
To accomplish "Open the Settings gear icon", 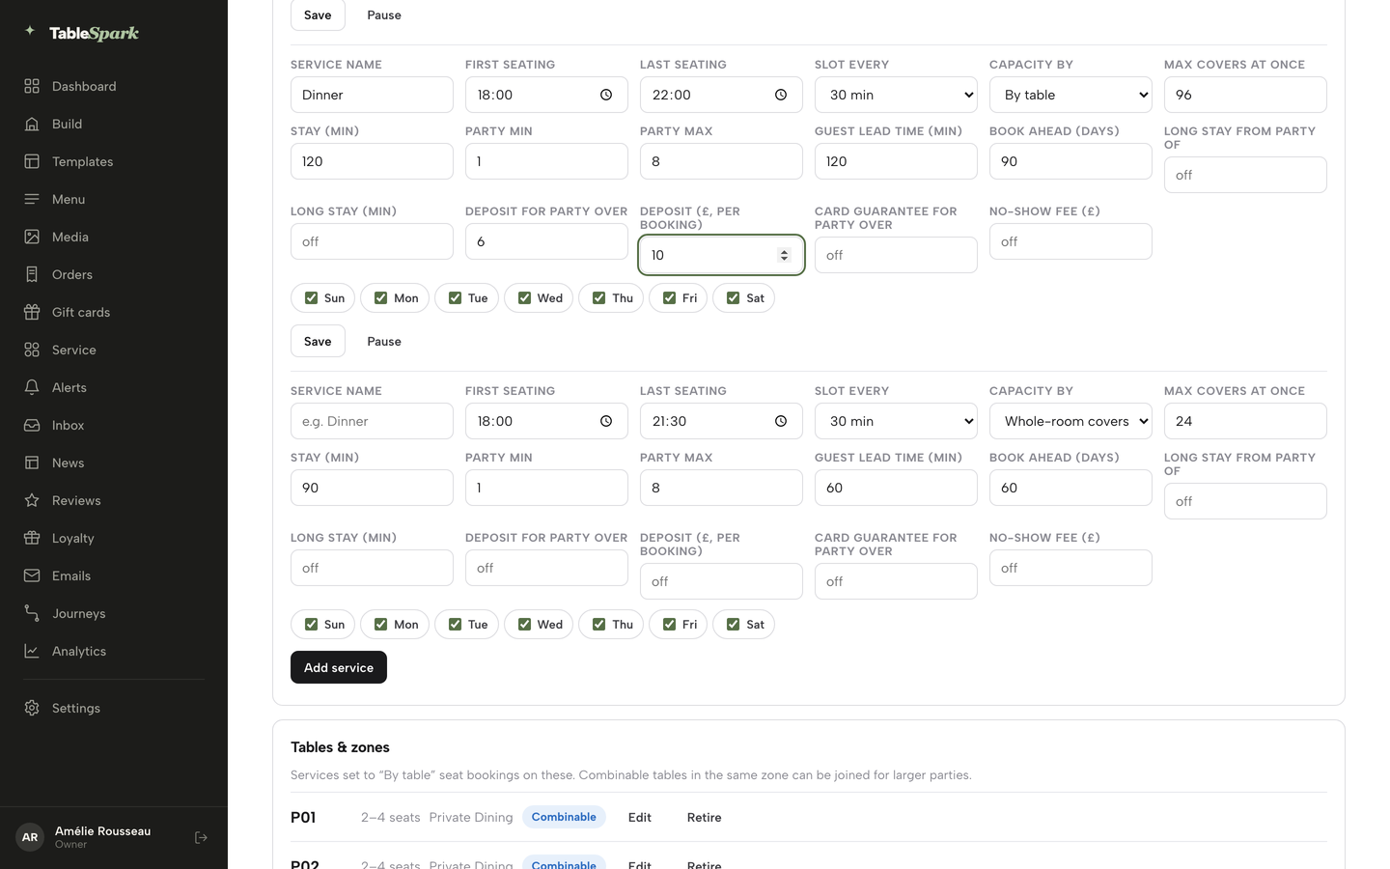I will click(x=32, y=708).
